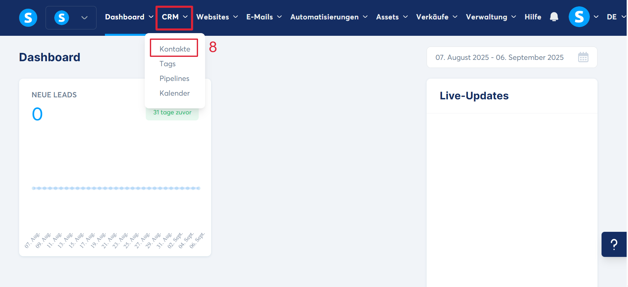Viewport: 628px width, 287px height.
Task: Open the DE language selector
Action: click(616, 17)
